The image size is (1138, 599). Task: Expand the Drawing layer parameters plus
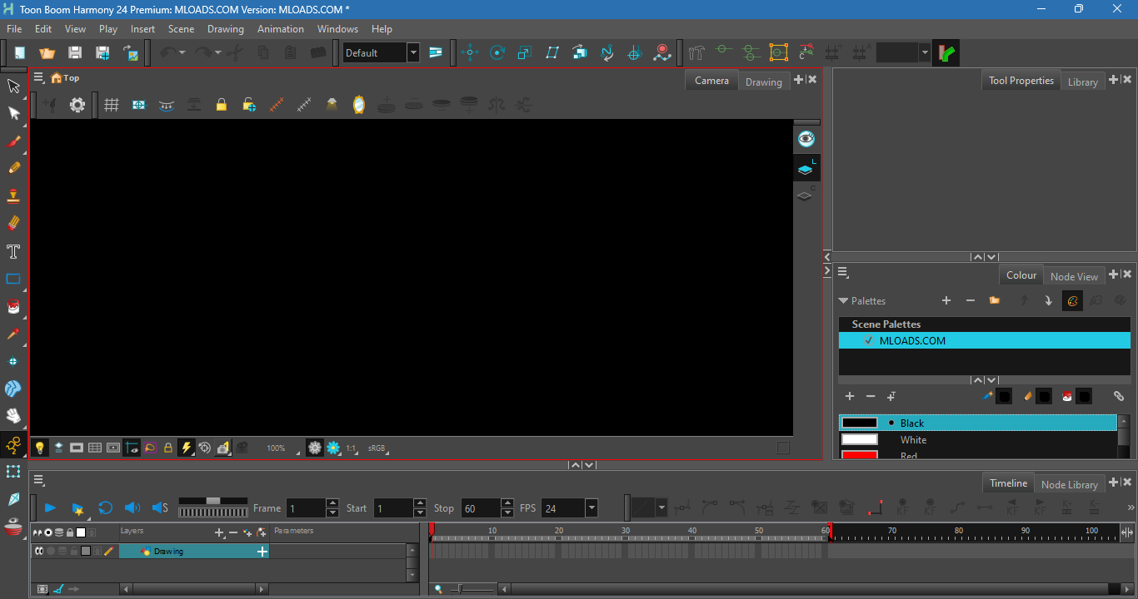tap(262, 551)
